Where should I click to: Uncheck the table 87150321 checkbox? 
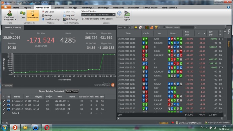pos(4,101)
